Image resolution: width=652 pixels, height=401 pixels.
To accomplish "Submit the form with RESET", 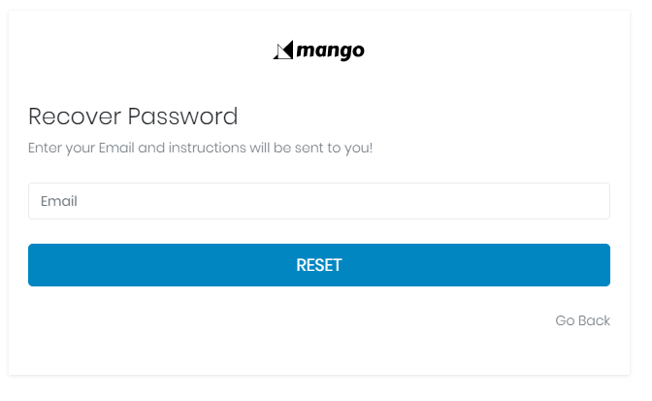I will coord(318,265).
